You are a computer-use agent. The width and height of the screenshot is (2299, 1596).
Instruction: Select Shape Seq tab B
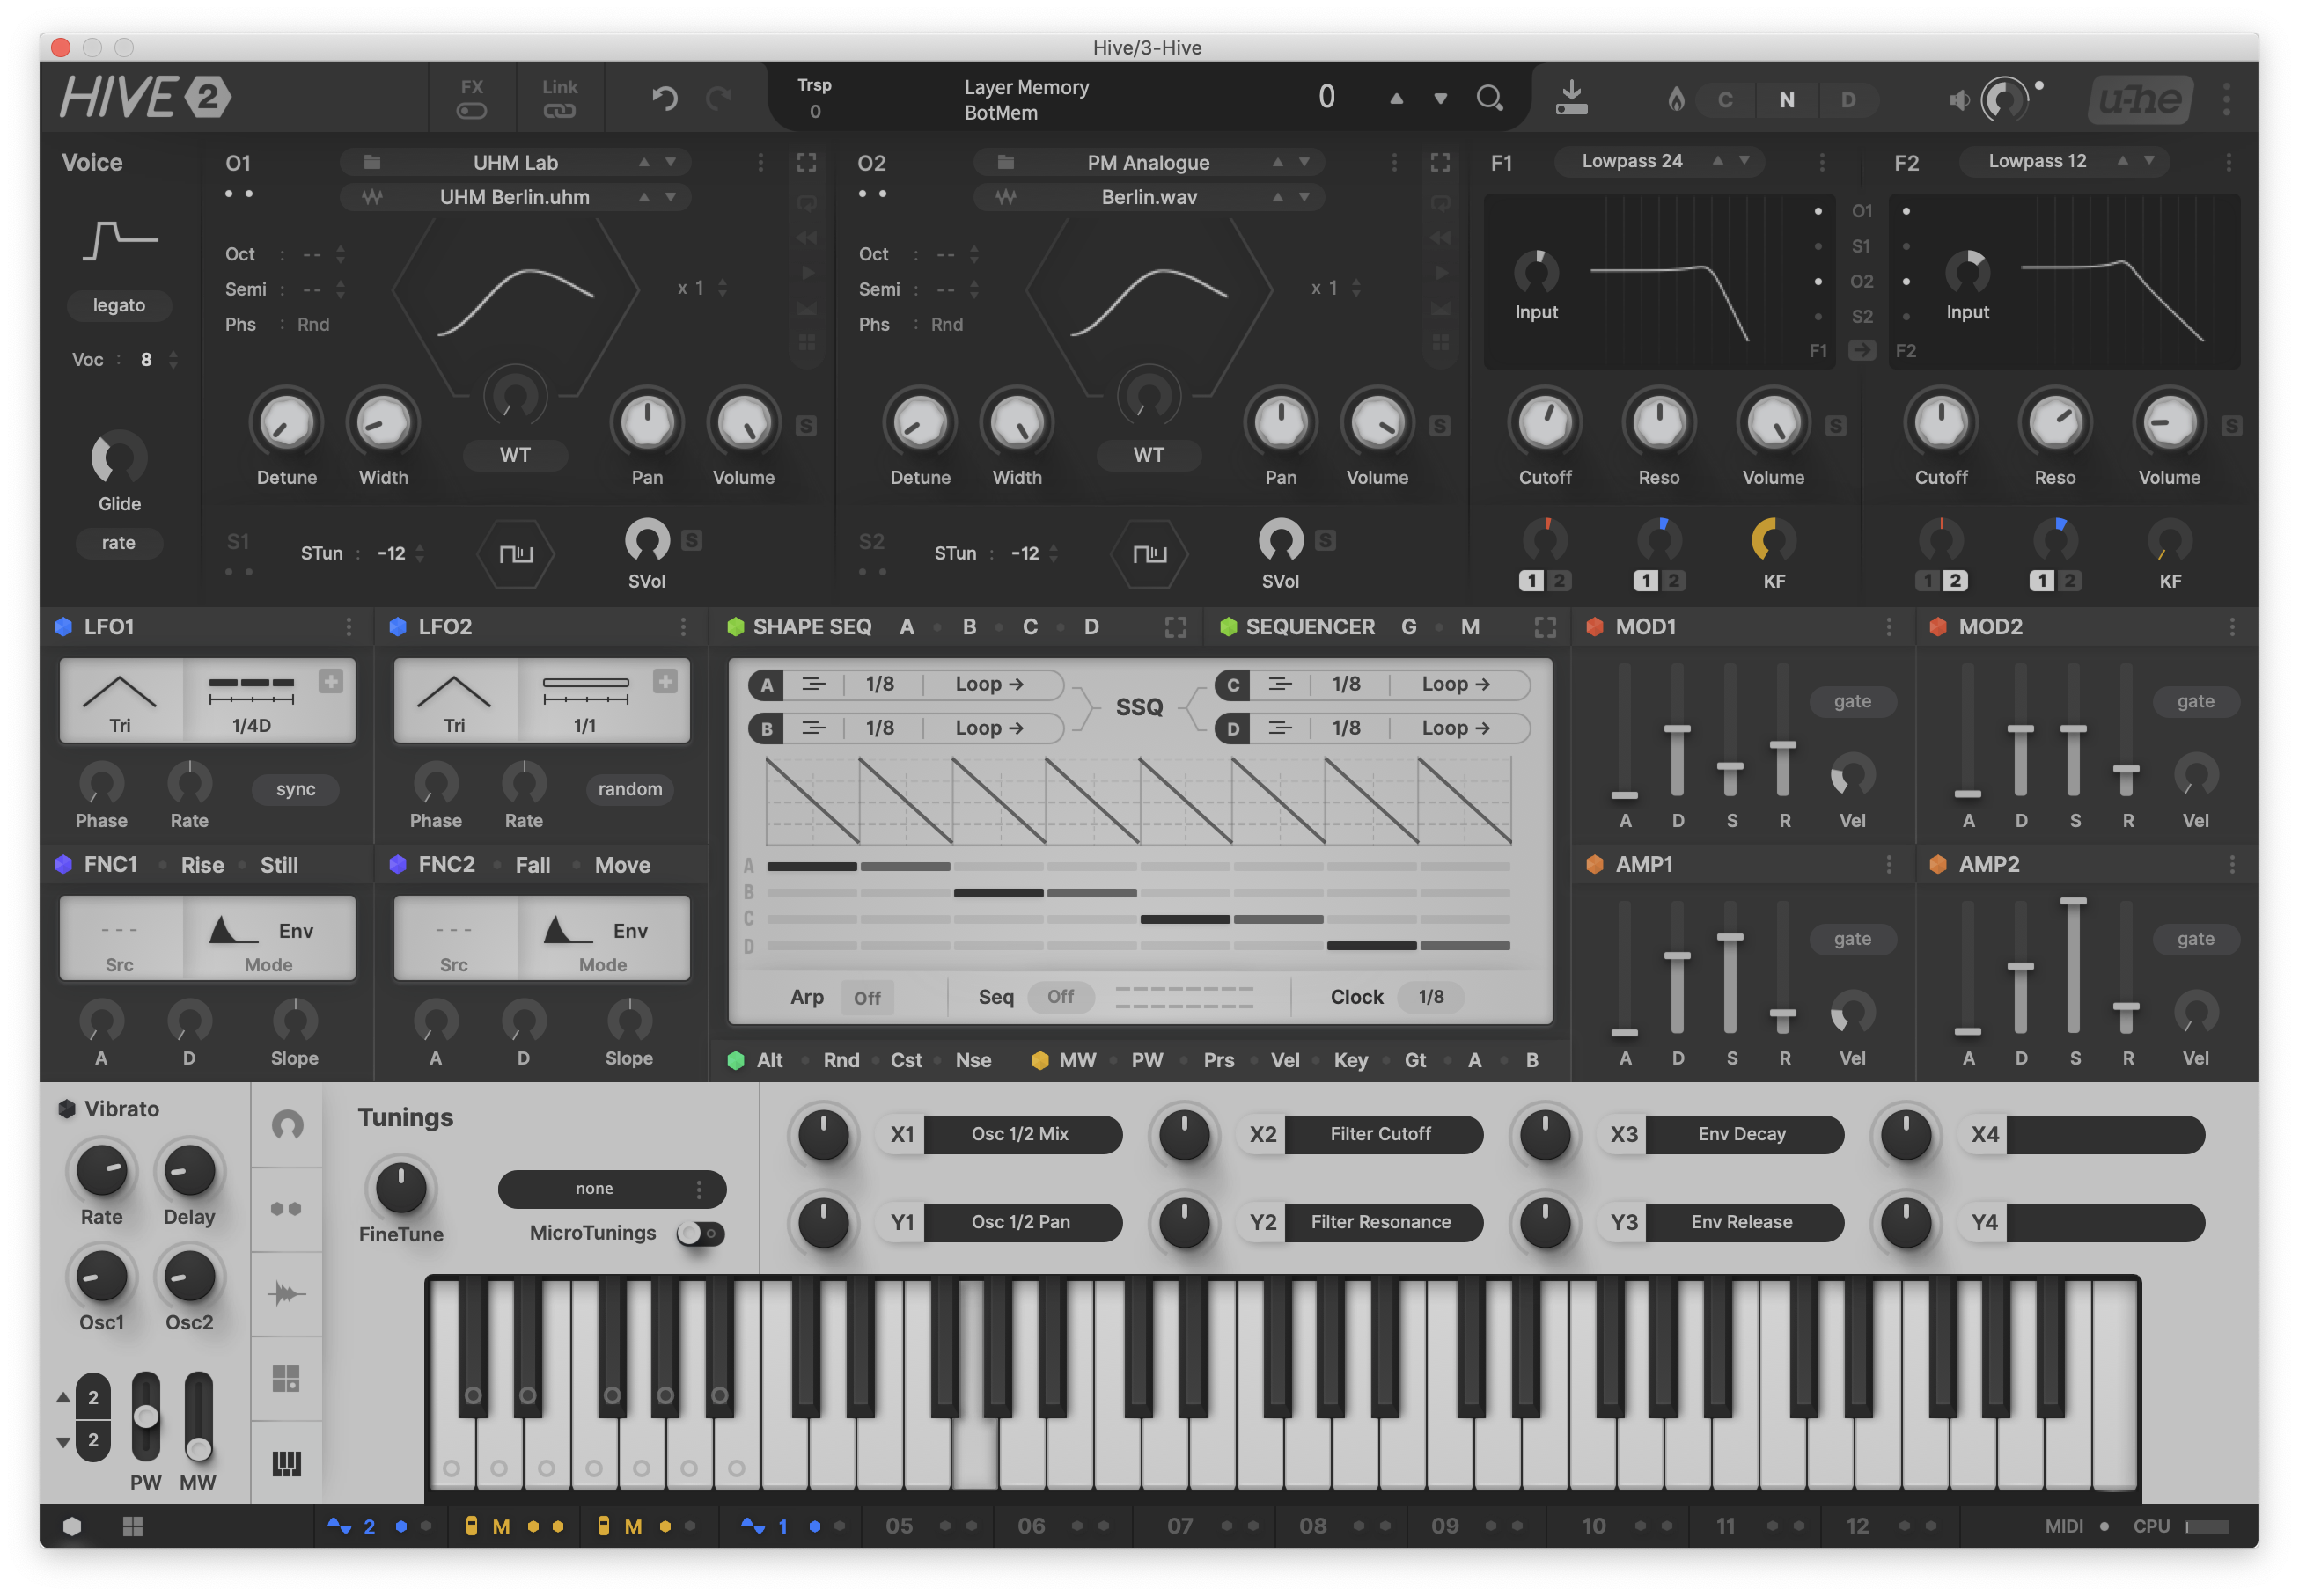tap(968, 627)
